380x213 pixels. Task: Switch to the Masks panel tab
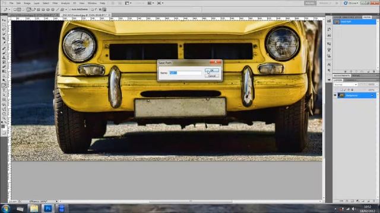pyautogui.click(x=356, y=76)
